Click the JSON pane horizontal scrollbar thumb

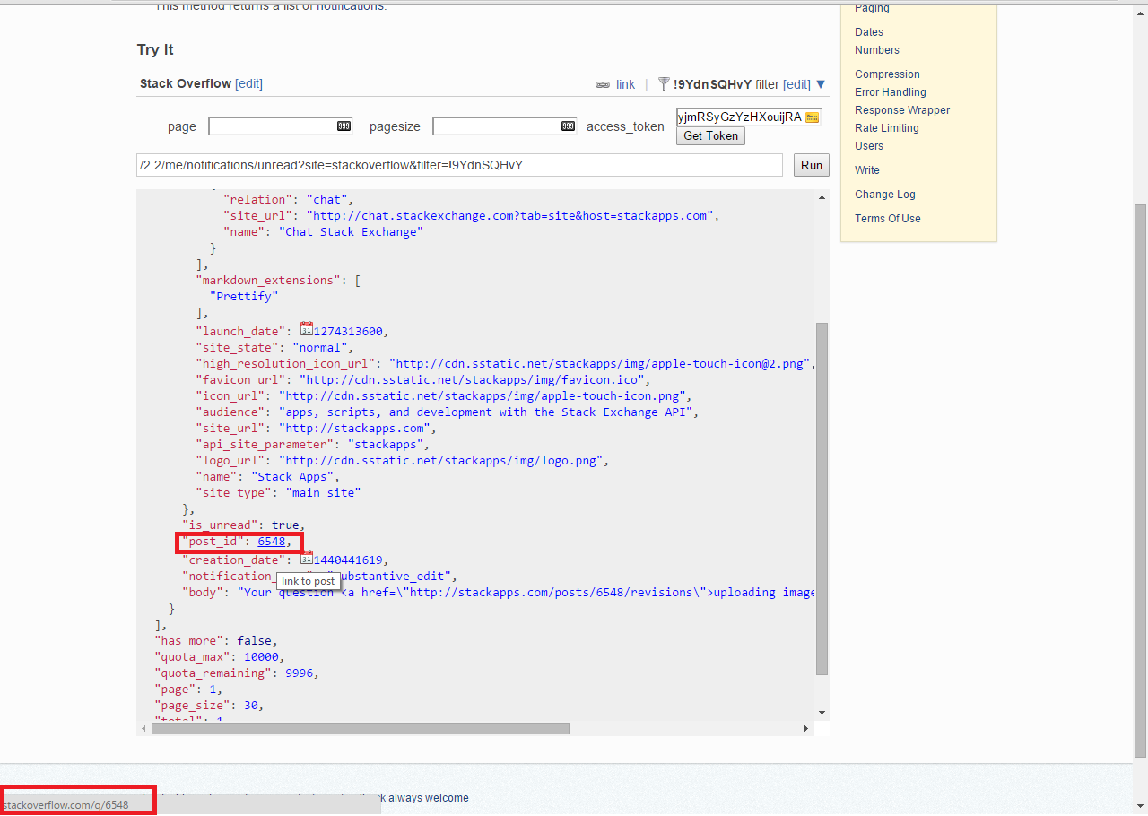click(361, 729)
